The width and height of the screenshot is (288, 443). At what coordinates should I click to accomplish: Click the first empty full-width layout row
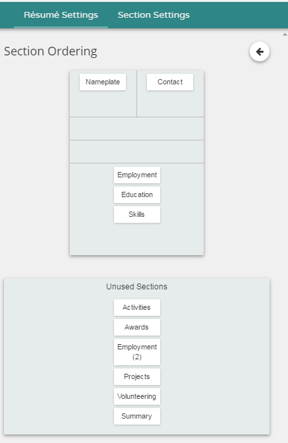136,129
